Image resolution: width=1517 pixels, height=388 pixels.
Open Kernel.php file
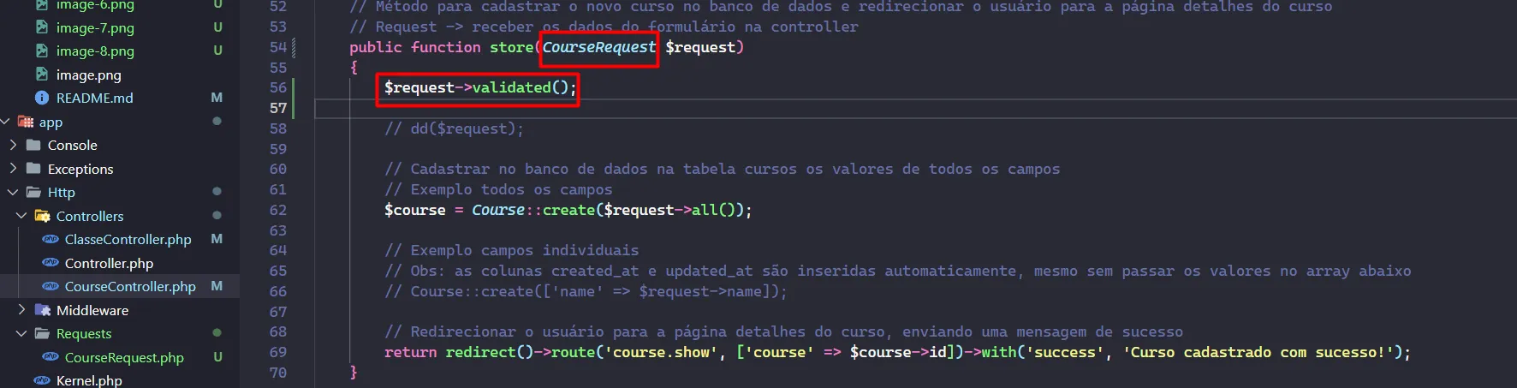(89, 380)
